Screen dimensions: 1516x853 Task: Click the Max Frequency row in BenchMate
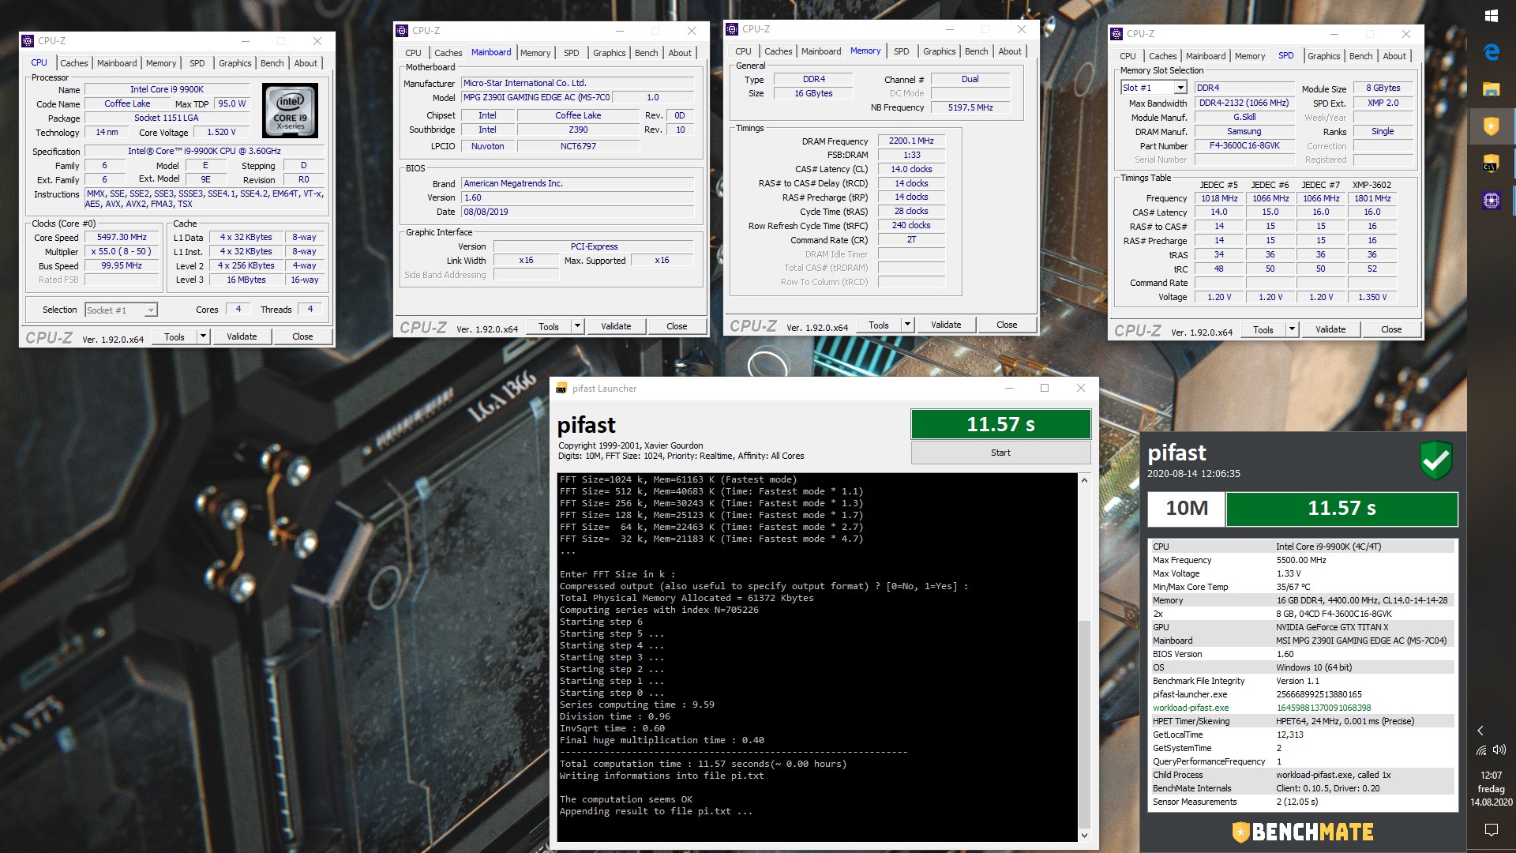[1301, 560]
